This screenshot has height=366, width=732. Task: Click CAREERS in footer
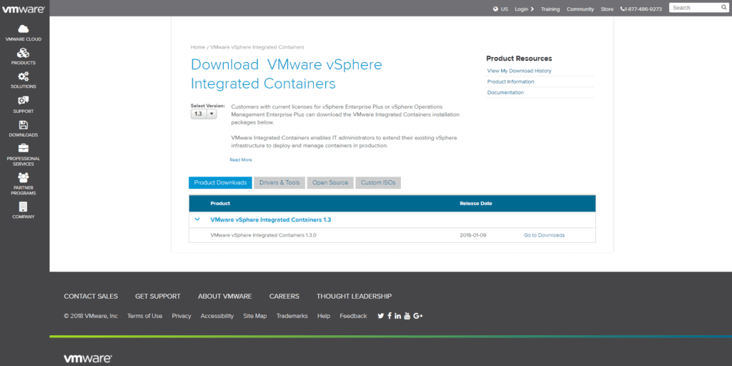click(x=285, y=297)
